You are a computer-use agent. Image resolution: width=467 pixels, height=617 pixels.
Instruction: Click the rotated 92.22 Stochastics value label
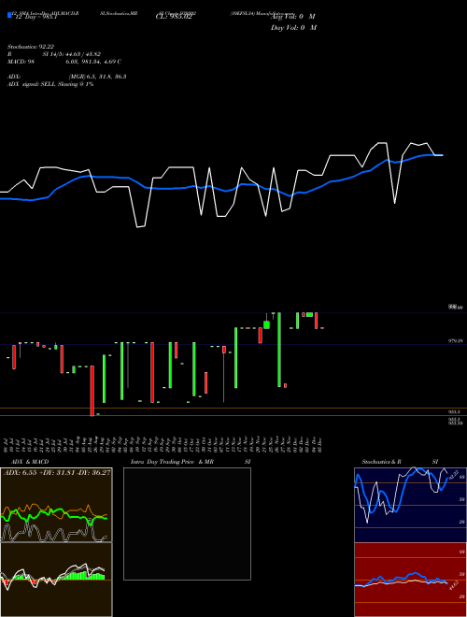tap(453, 474)
